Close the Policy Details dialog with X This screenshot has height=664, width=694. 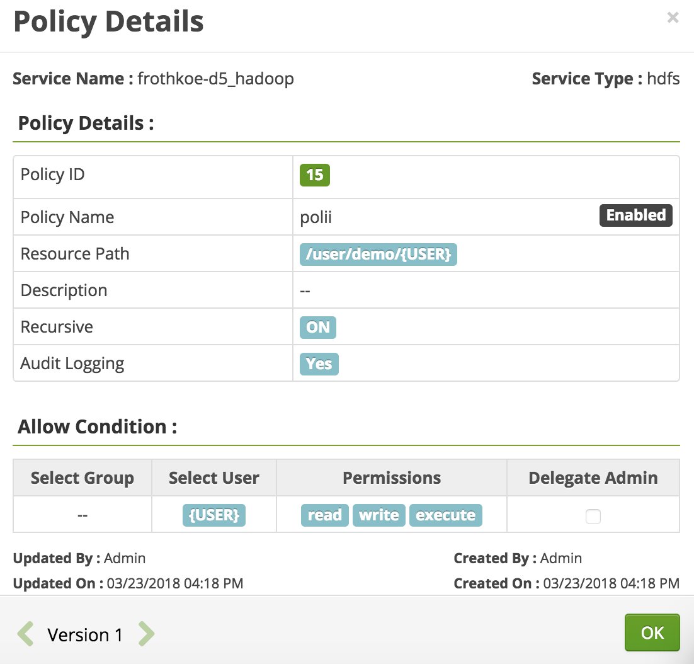pyautogui.click(x=673, y=18)
